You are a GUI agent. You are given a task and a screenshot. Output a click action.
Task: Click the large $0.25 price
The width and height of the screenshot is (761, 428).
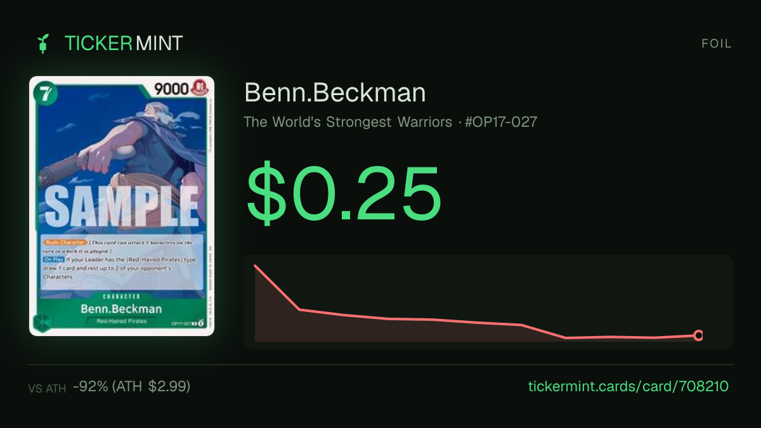click(x=343, y=191)
